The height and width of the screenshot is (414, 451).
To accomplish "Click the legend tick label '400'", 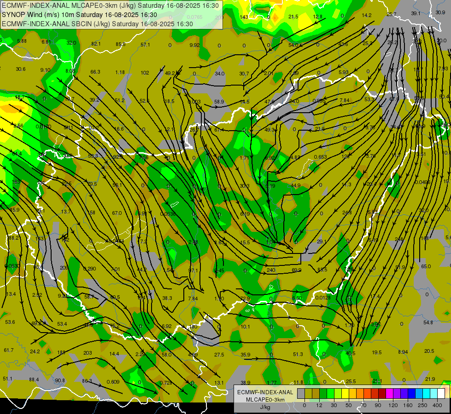I will 437,405.
